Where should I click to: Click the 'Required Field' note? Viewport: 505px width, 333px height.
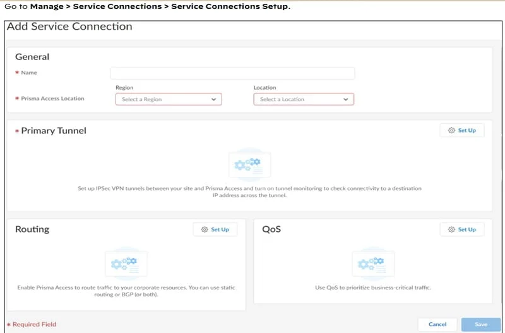[x=34, y=324]
